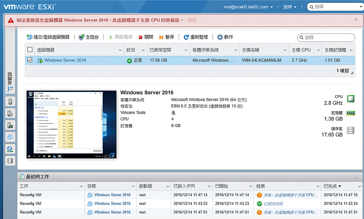The width and height of the screenshot is (364, 219).
Task: Open Windows Server 2016 target for 11:47:14 task
Action: (x=112, y=195)
